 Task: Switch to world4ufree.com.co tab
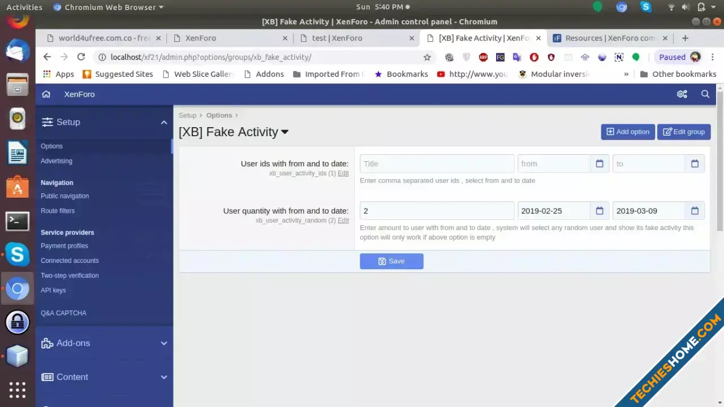click(104, 38)
